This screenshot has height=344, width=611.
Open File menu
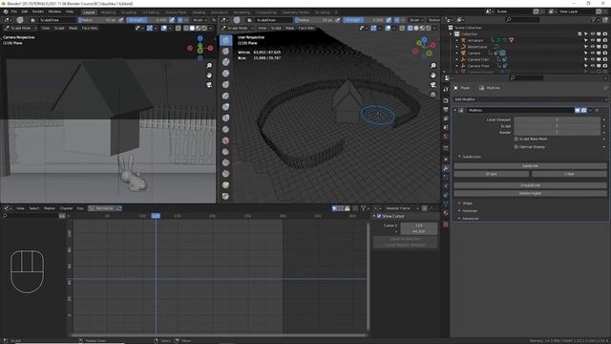click(x=14, y=11)
